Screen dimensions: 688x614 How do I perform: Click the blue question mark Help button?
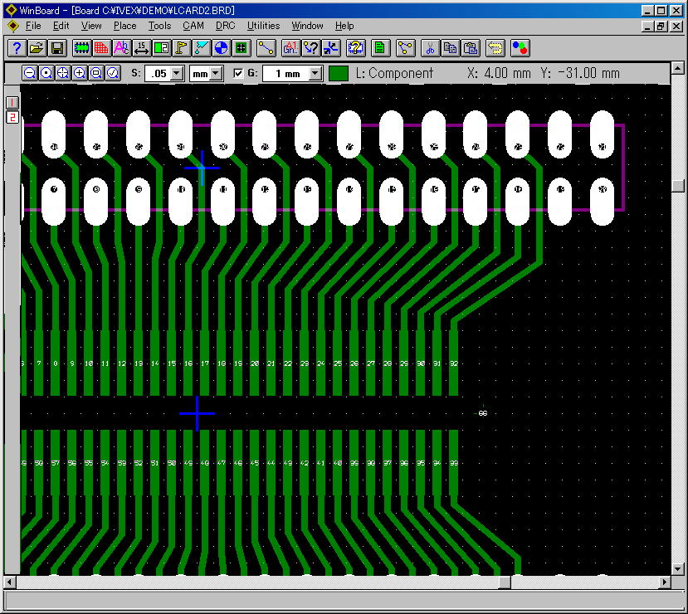[16, 48]
